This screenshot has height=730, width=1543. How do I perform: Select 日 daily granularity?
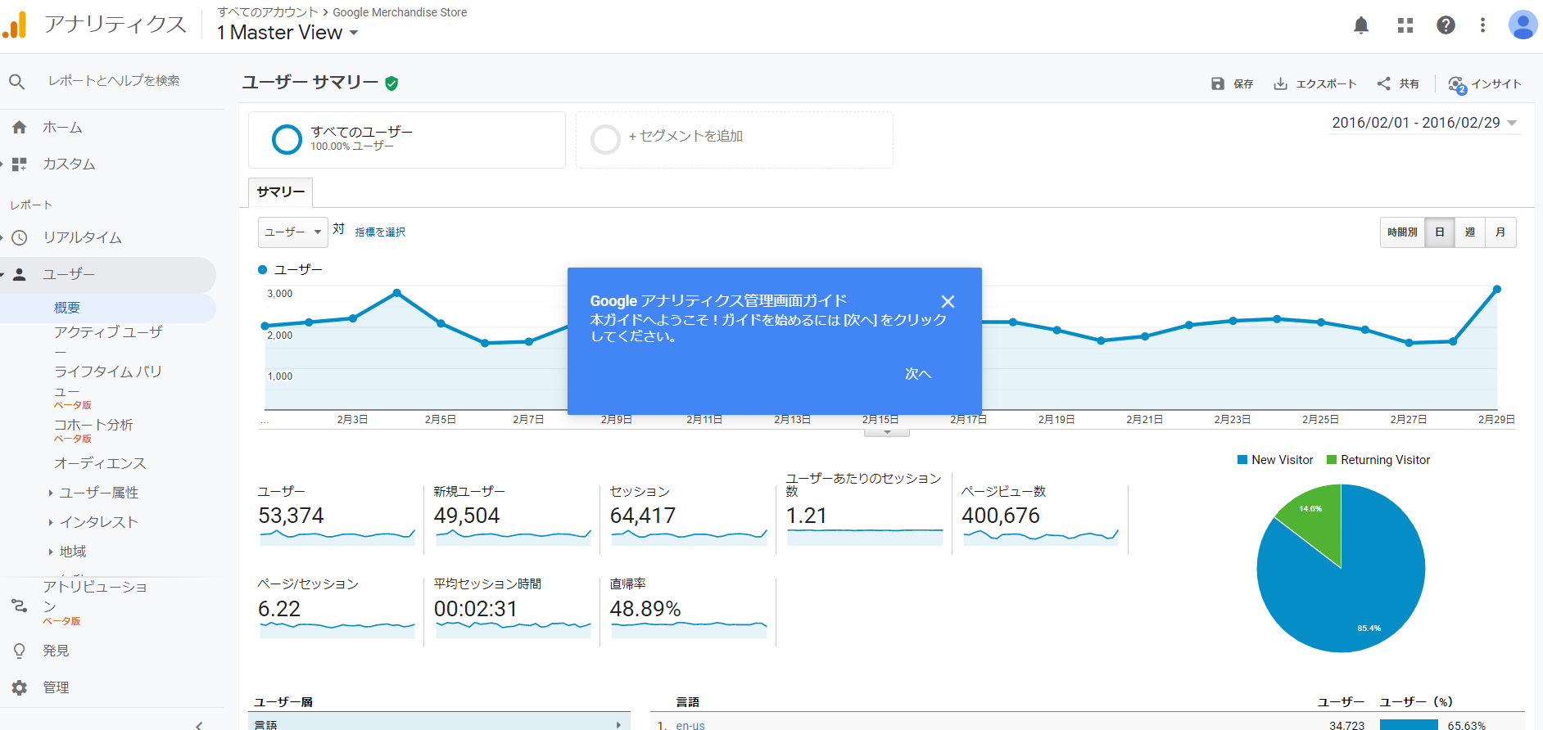click(x=1439, y=232)
